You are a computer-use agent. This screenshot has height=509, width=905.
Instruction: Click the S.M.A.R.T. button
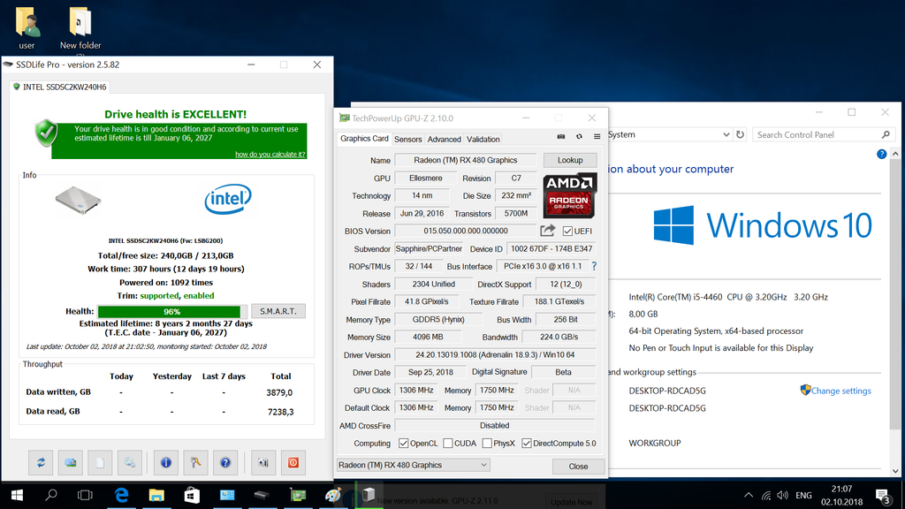point(278,311)
